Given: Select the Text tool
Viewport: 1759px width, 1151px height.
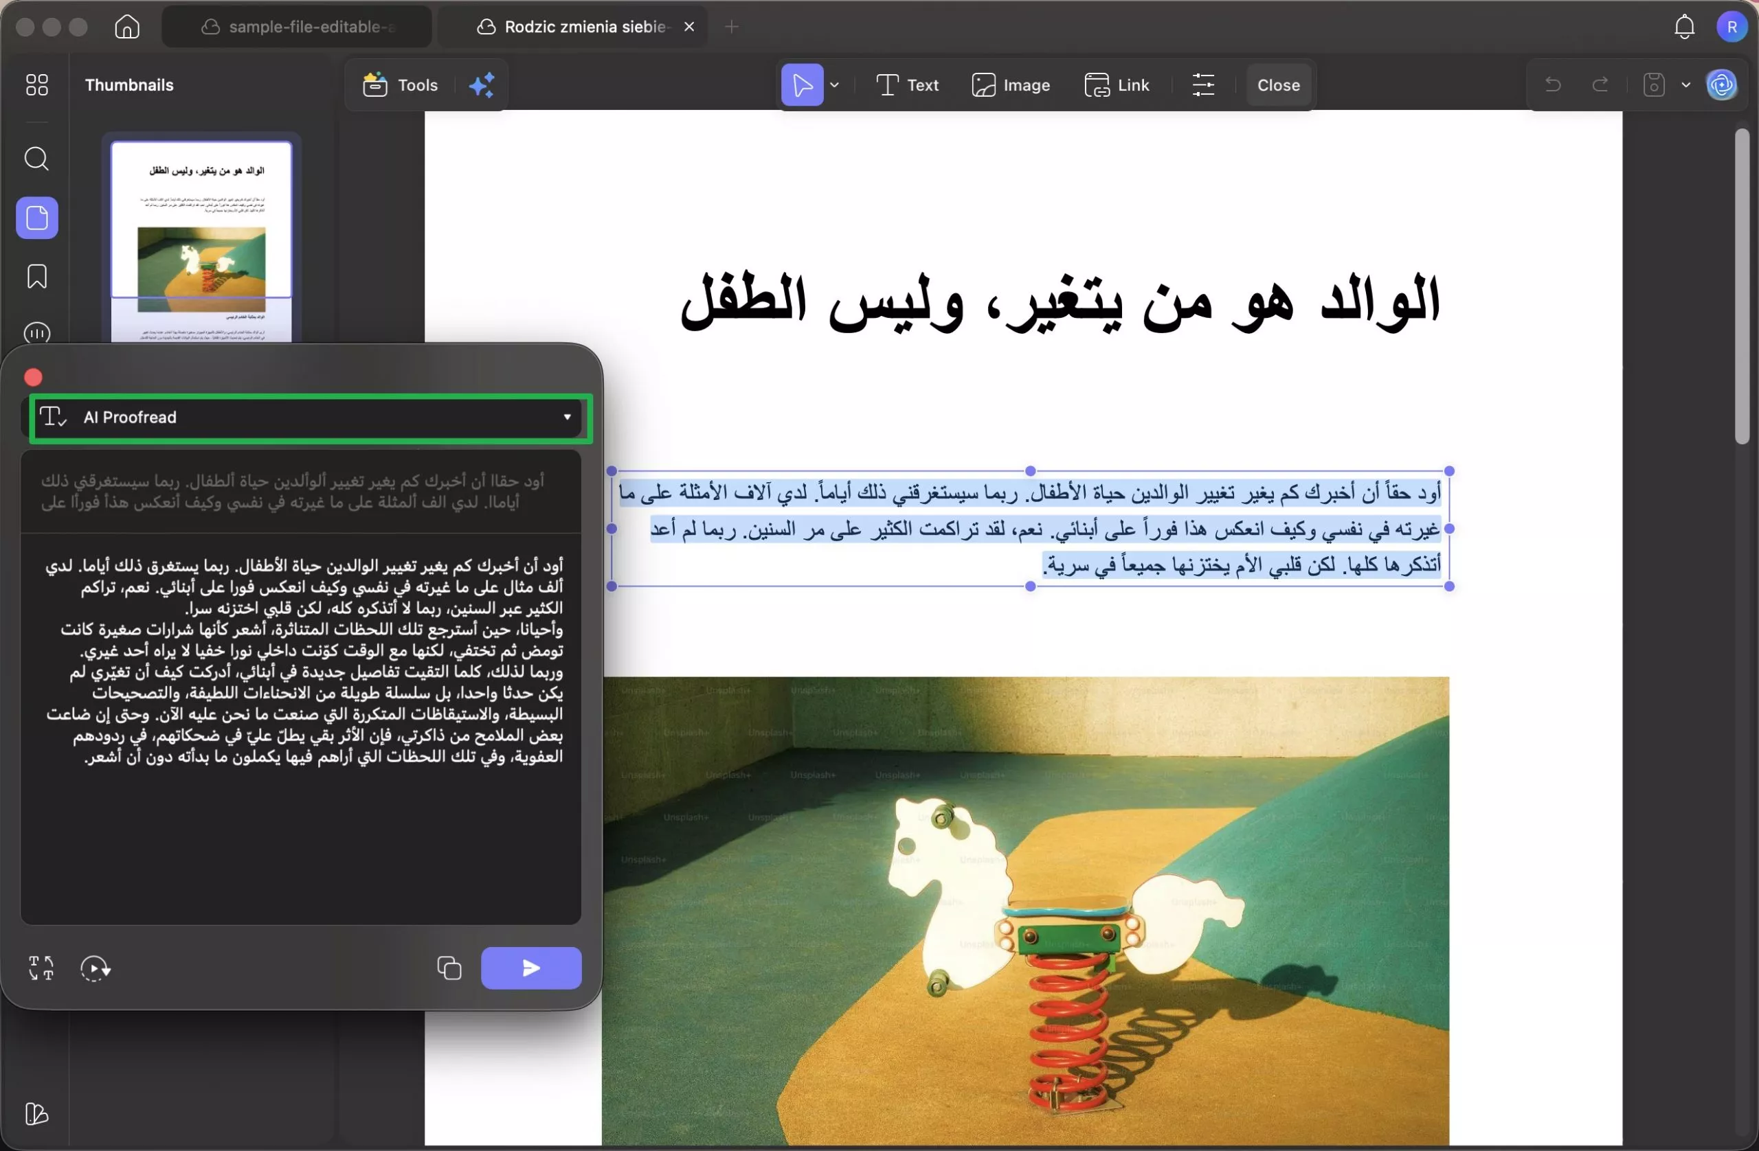Looking at the screenshot, I should tap(907, 84).
